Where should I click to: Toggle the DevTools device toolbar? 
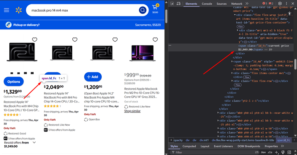(178, 3)
